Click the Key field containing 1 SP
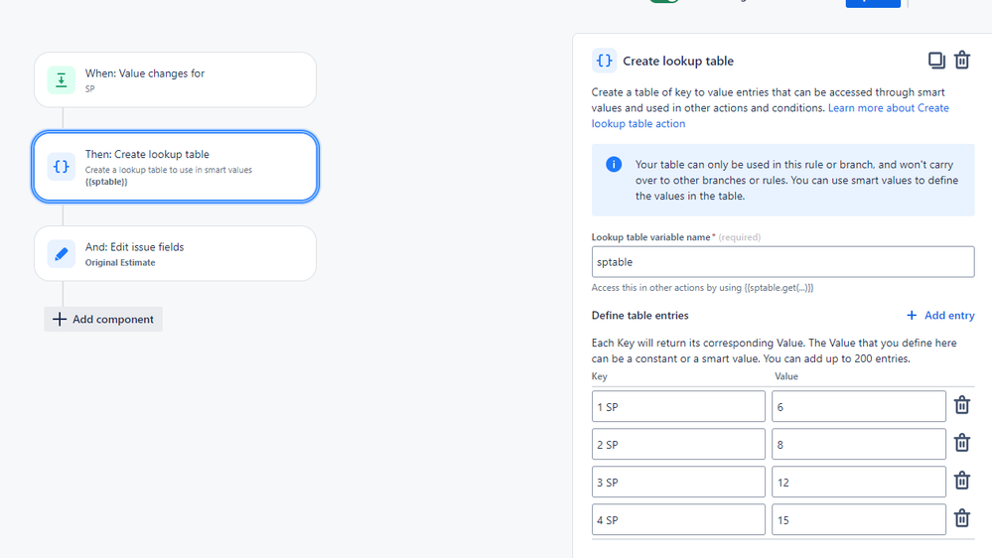992x558 pixels. point(678,406)
